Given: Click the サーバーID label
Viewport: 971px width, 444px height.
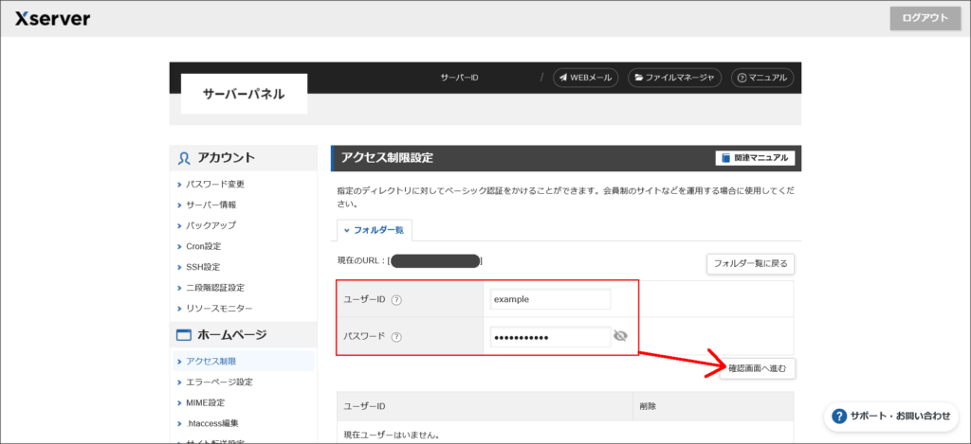Looking at the screenshot, I should pos(460,78).
